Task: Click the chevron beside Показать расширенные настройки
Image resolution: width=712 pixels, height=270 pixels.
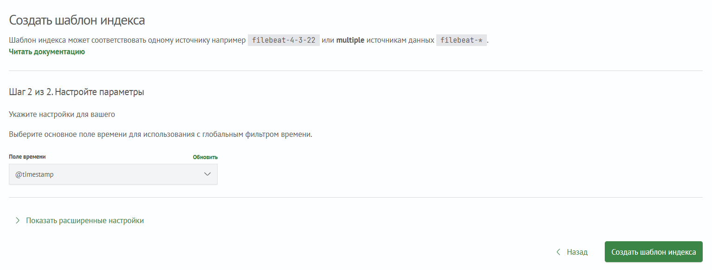Action: [18, 221]
